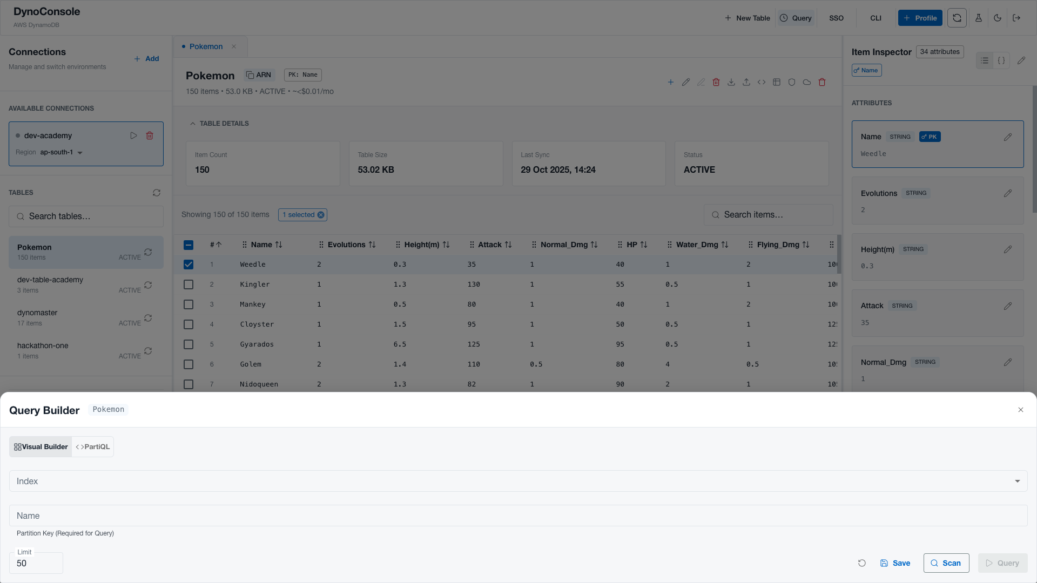The height and width of the screenshot is (583, 1037).
Task: Save the query with the Save button
Action: [895, 563]
